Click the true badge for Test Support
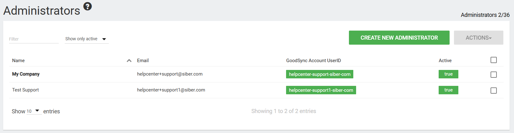This screenshot has width=514, height=133. point(448,90)
